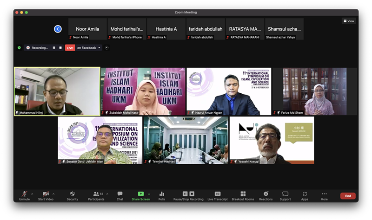Unmute the microphone

pos(24,195)
